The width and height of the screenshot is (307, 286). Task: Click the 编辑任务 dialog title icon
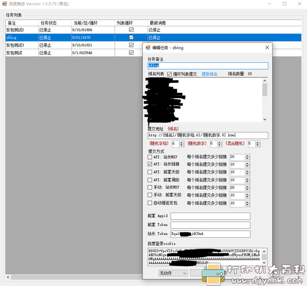148,48
